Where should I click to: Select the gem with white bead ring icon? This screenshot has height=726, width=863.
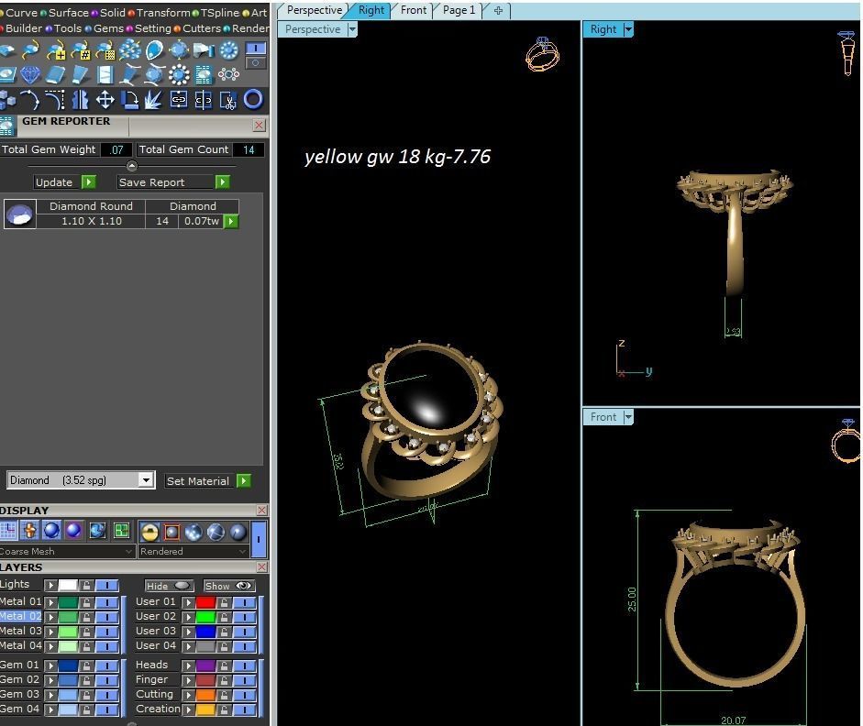tap(178, 74)
